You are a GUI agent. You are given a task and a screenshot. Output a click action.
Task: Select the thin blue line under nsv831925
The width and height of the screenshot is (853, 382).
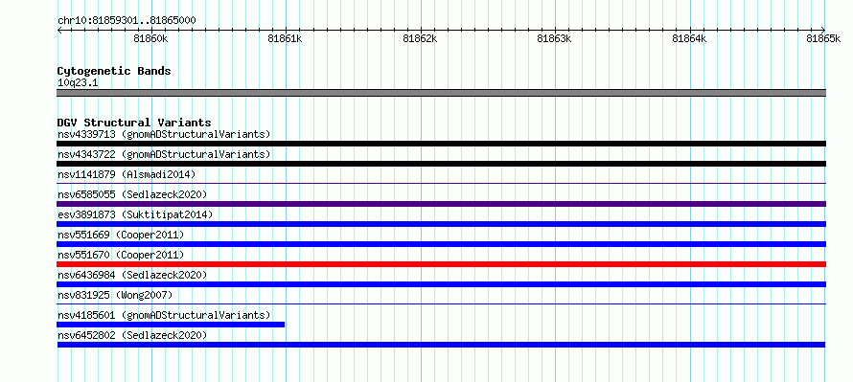[x=441, y=304]
